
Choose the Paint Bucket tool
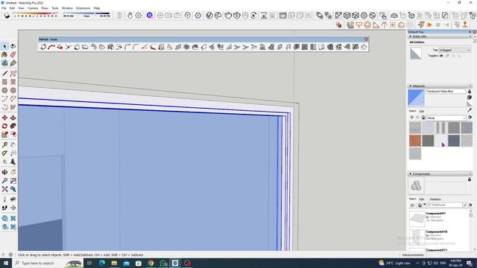[x=4, y=54]
